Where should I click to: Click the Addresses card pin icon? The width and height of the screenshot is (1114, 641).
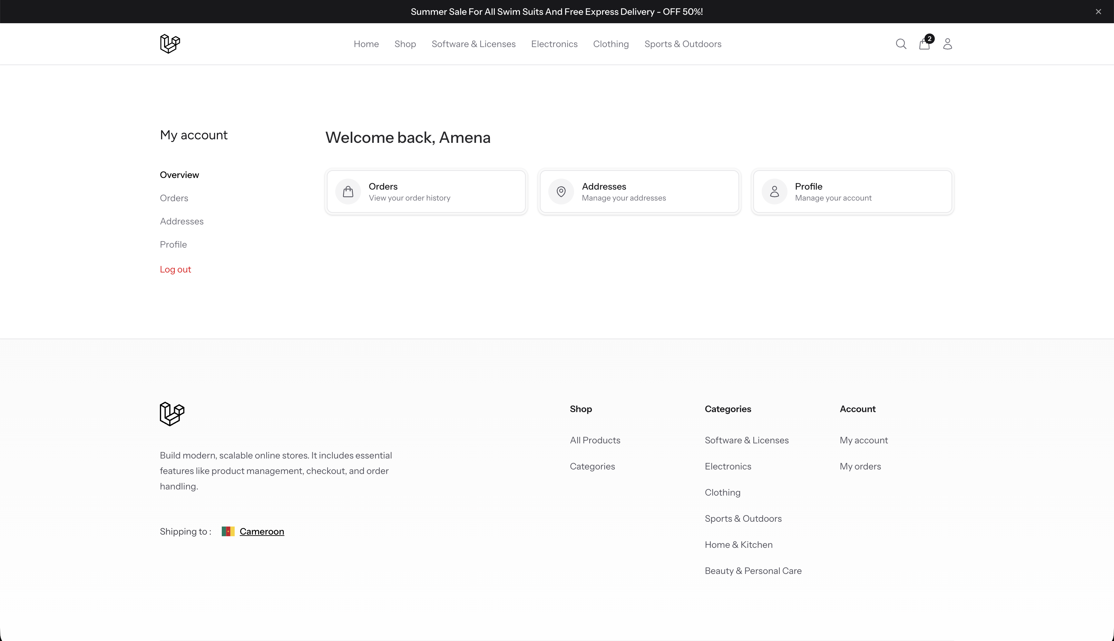561,192
